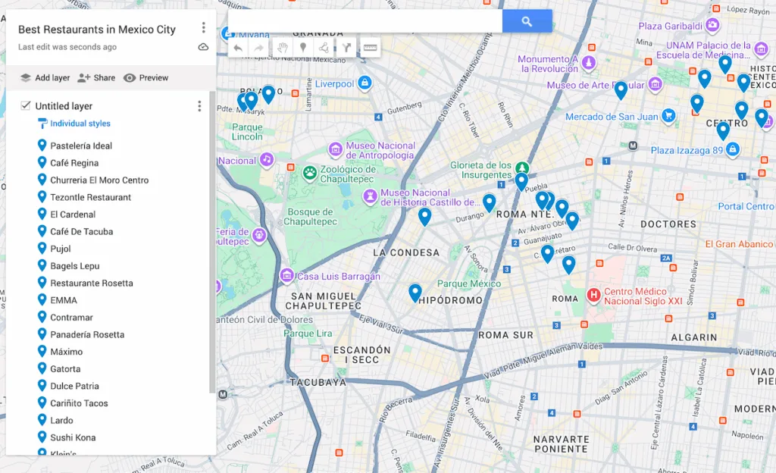Click the Liverpool shopping icon on map
776x473 pixels.
click(365, 83)
